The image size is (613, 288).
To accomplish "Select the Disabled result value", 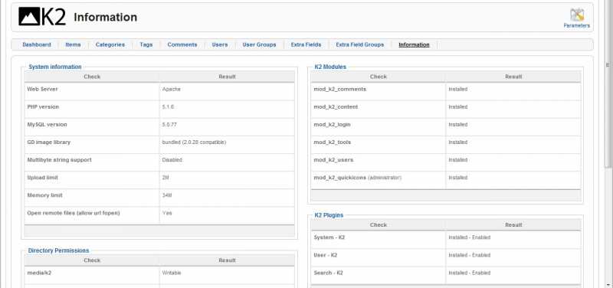I will 172,160.
